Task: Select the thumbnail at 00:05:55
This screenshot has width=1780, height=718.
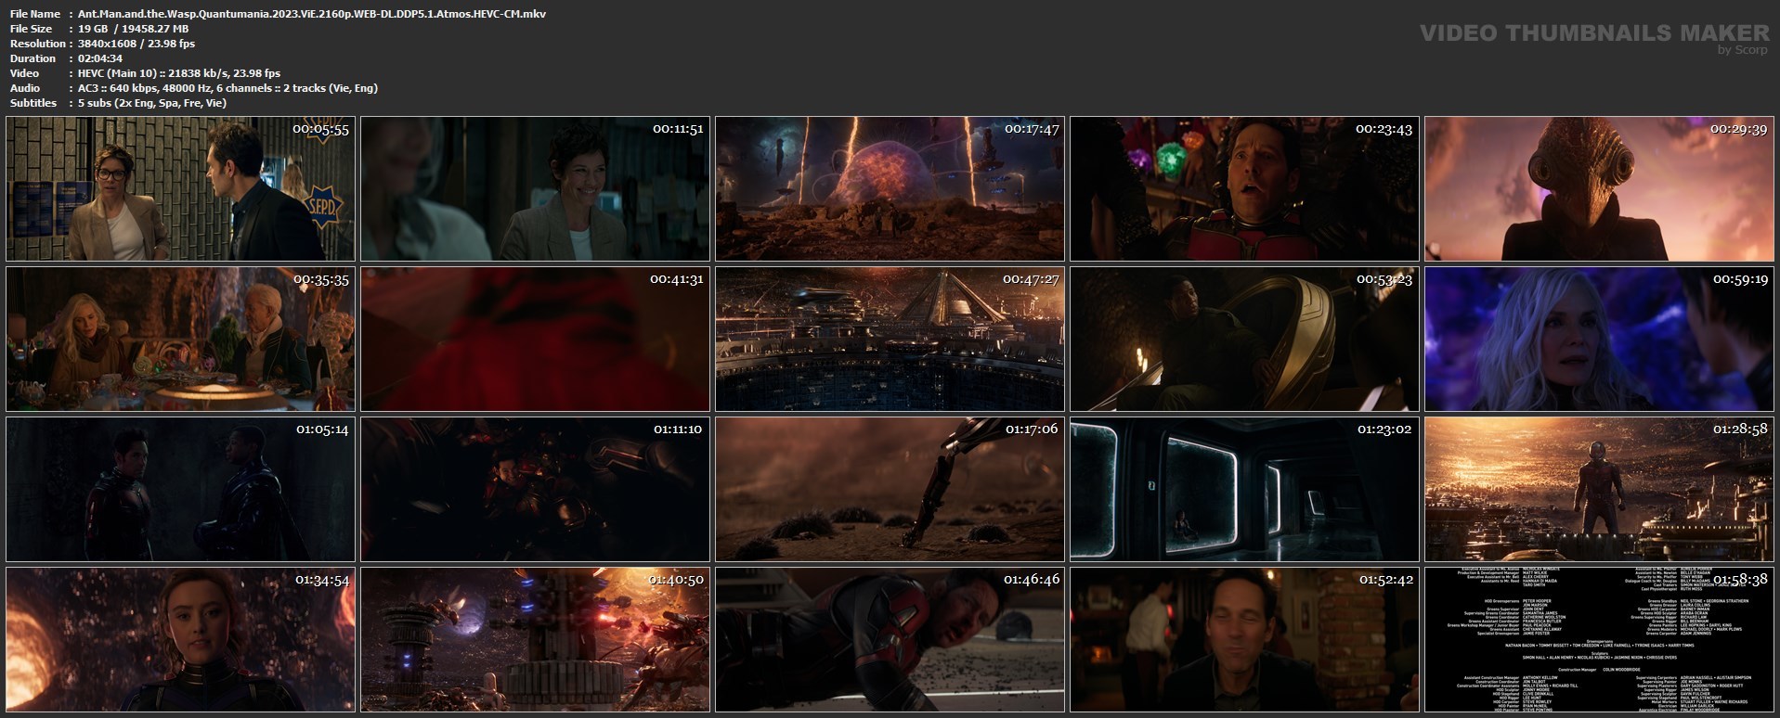Action: pos(180,188)
